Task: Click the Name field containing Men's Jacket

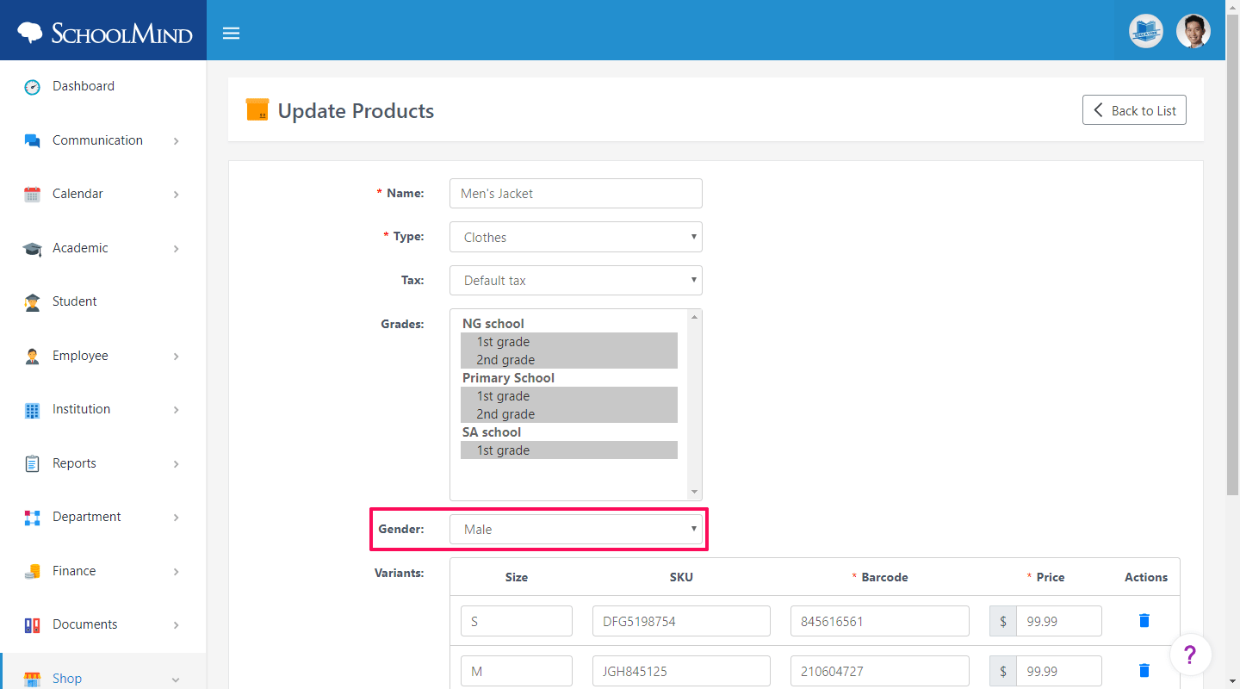Action: pyautogui.click(x=576, y=193)
